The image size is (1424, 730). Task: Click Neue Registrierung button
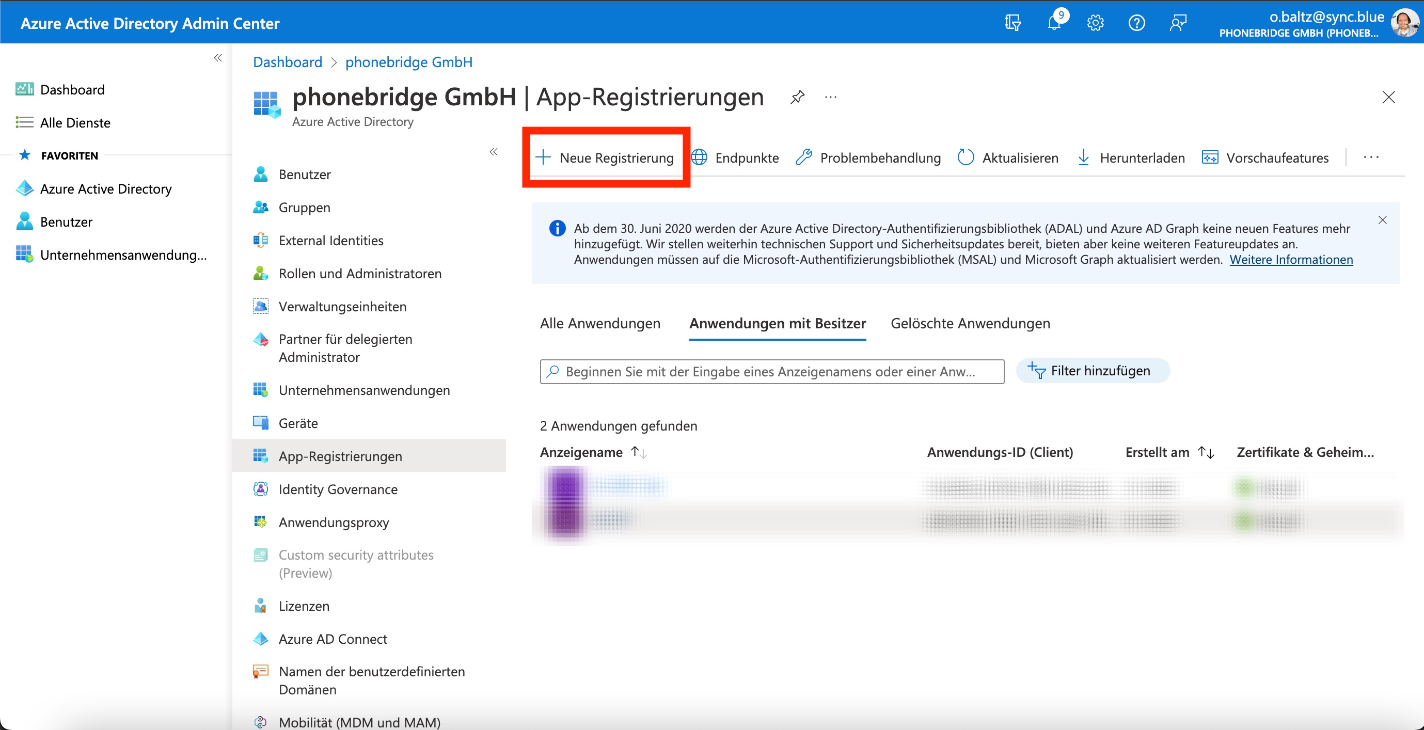click(605, 158)
